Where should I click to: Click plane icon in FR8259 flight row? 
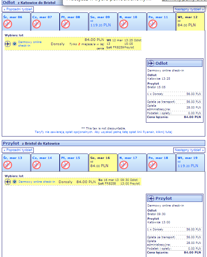coord(8,44)
